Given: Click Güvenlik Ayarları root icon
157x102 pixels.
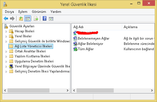Looking at the screenshot, I should point(6,26).
